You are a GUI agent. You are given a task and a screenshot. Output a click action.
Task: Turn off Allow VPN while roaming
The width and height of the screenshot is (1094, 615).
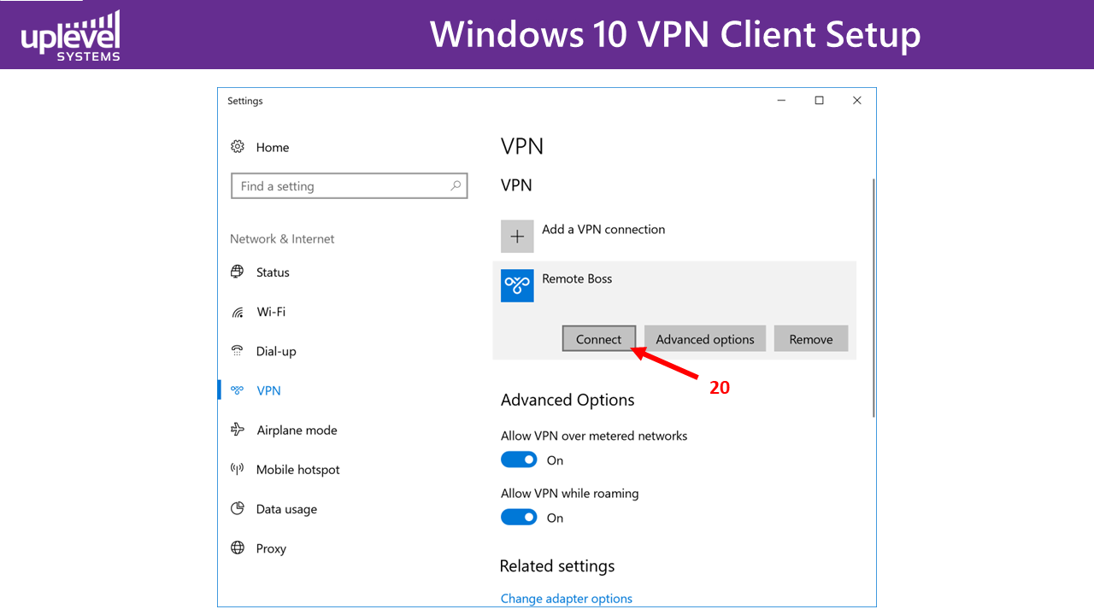coord(519,517)
